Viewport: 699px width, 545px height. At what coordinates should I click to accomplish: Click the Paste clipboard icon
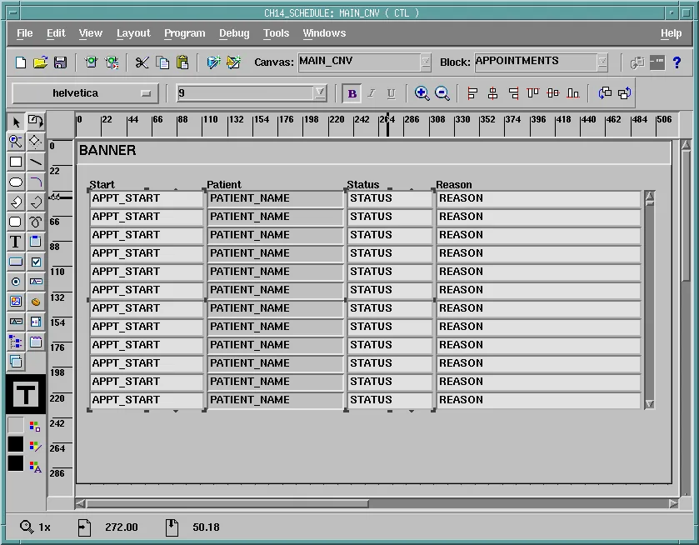click(182, 62)
